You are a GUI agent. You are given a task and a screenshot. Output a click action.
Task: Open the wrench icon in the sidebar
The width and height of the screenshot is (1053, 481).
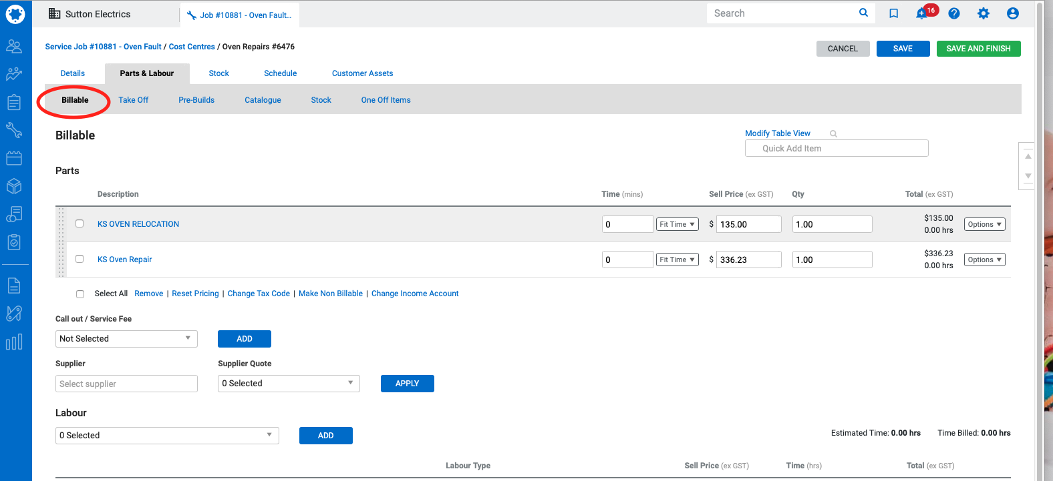tap(14, 130)
